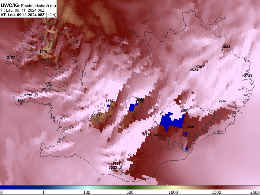The width and height of the screenshot is (260, 195).
Task: Click the map value 2667
Action: [223, 101]
